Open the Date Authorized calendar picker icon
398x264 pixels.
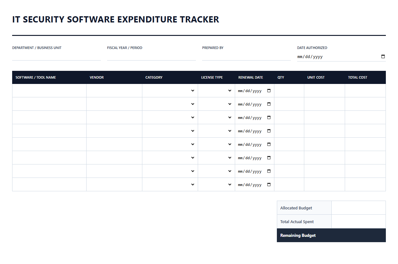click(383, 56)
